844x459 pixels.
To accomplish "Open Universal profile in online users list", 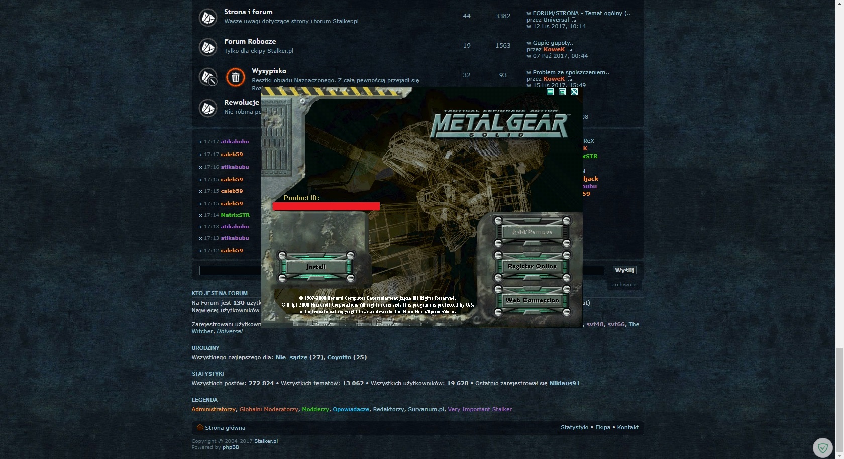I will [x=230, y=331].
